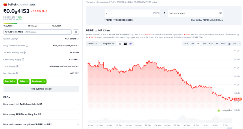The image size is (243, 129).
Task: Open the Compare dropdown
Action: [x=107, y=44]
